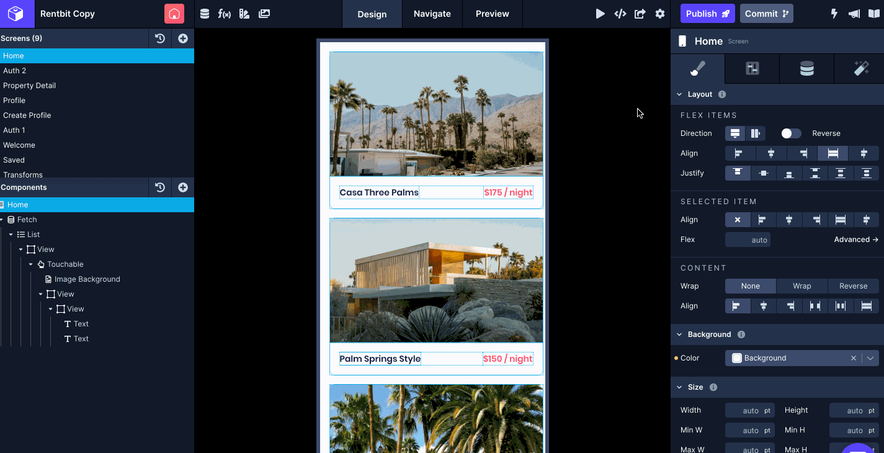Open Advanced flex settings link

coord(856,240)
